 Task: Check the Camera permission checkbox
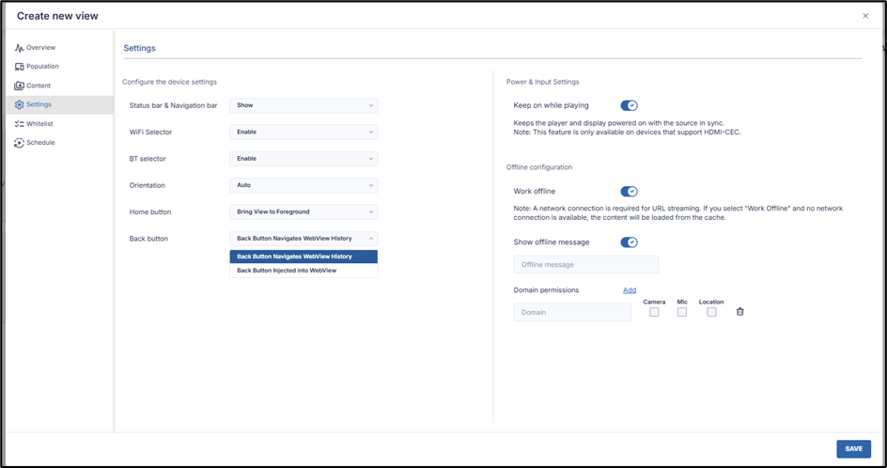coord(654,312)
